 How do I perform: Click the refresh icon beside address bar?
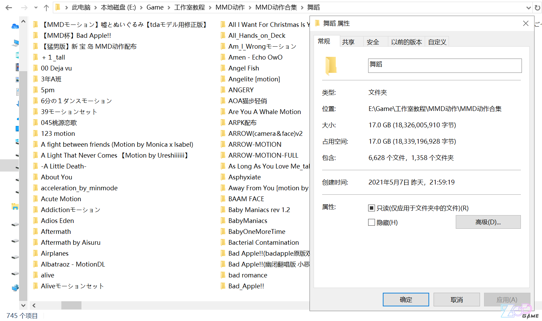(x=538, y=7)
